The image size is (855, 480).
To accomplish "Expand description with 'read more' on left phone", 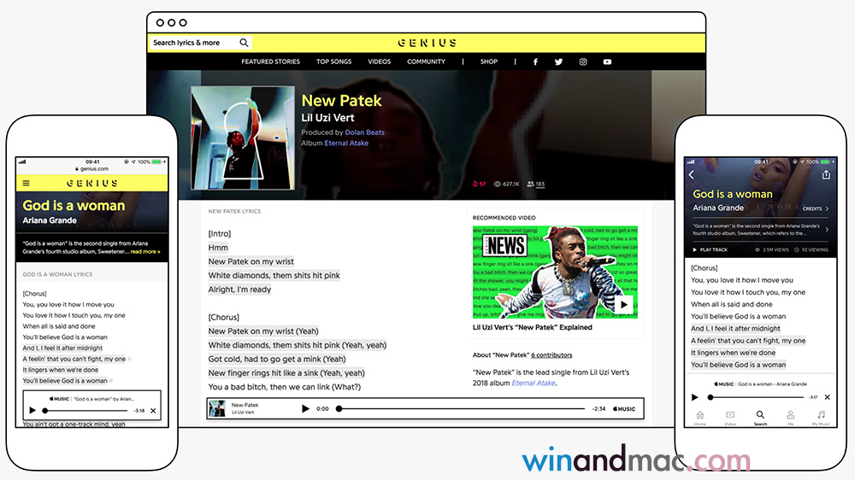I will point(145,252).
